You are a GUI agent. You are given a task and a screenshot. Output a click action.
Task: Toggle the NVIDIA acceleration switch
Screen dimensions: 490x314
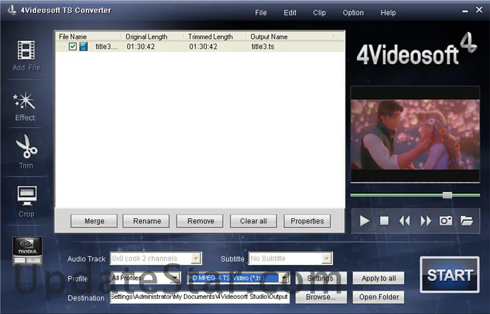[27, 251]
